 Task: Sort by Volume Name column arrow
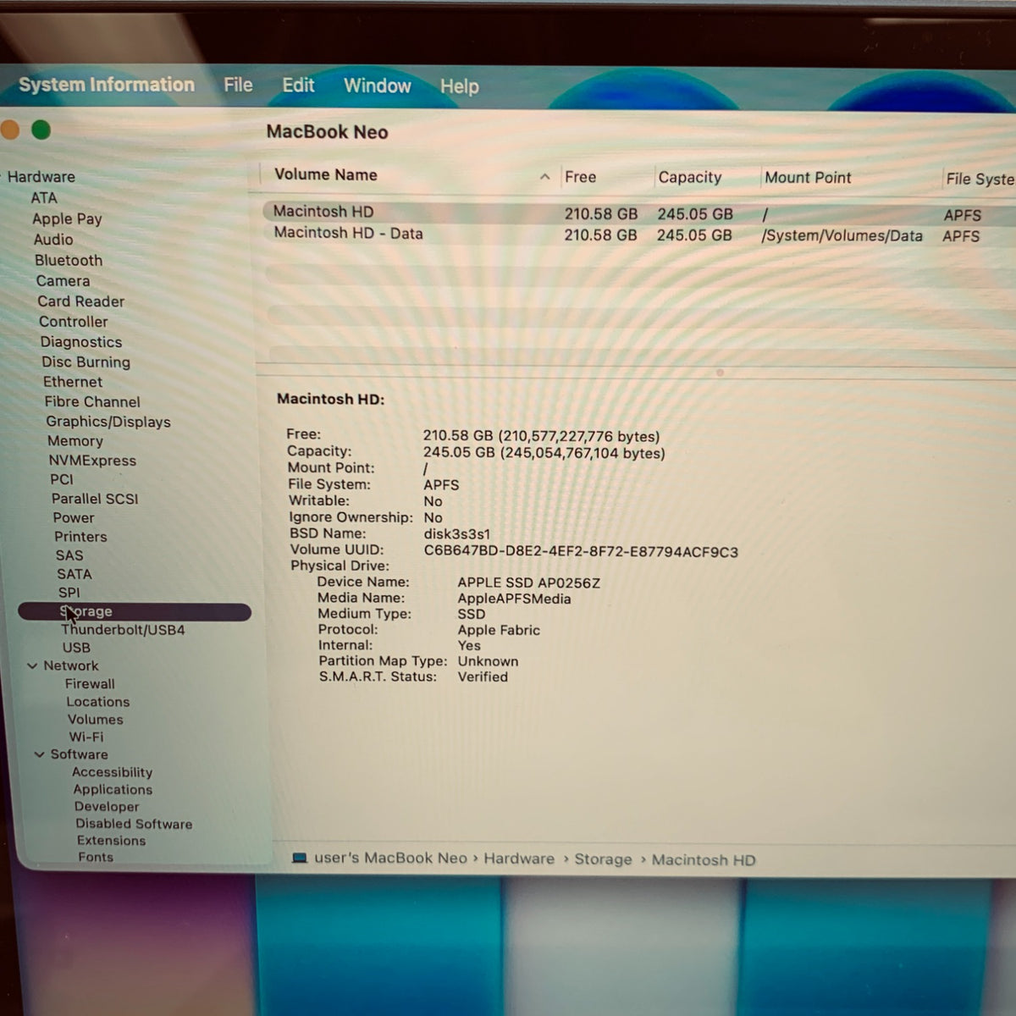click(x=544, y=177)
